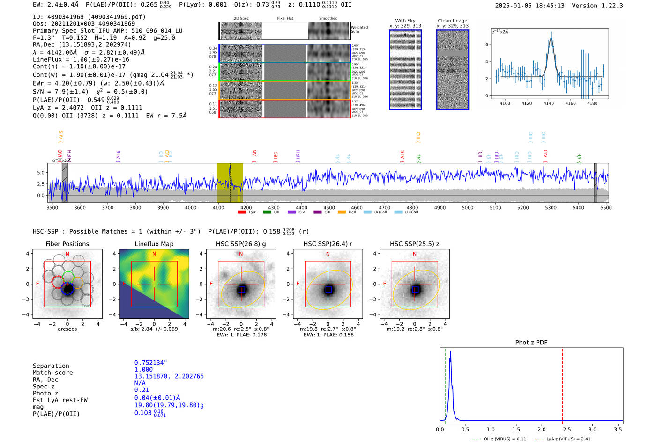Click the Separation value 0.752134"
This screenshot has height=446, width=656.
coord(151,363)
